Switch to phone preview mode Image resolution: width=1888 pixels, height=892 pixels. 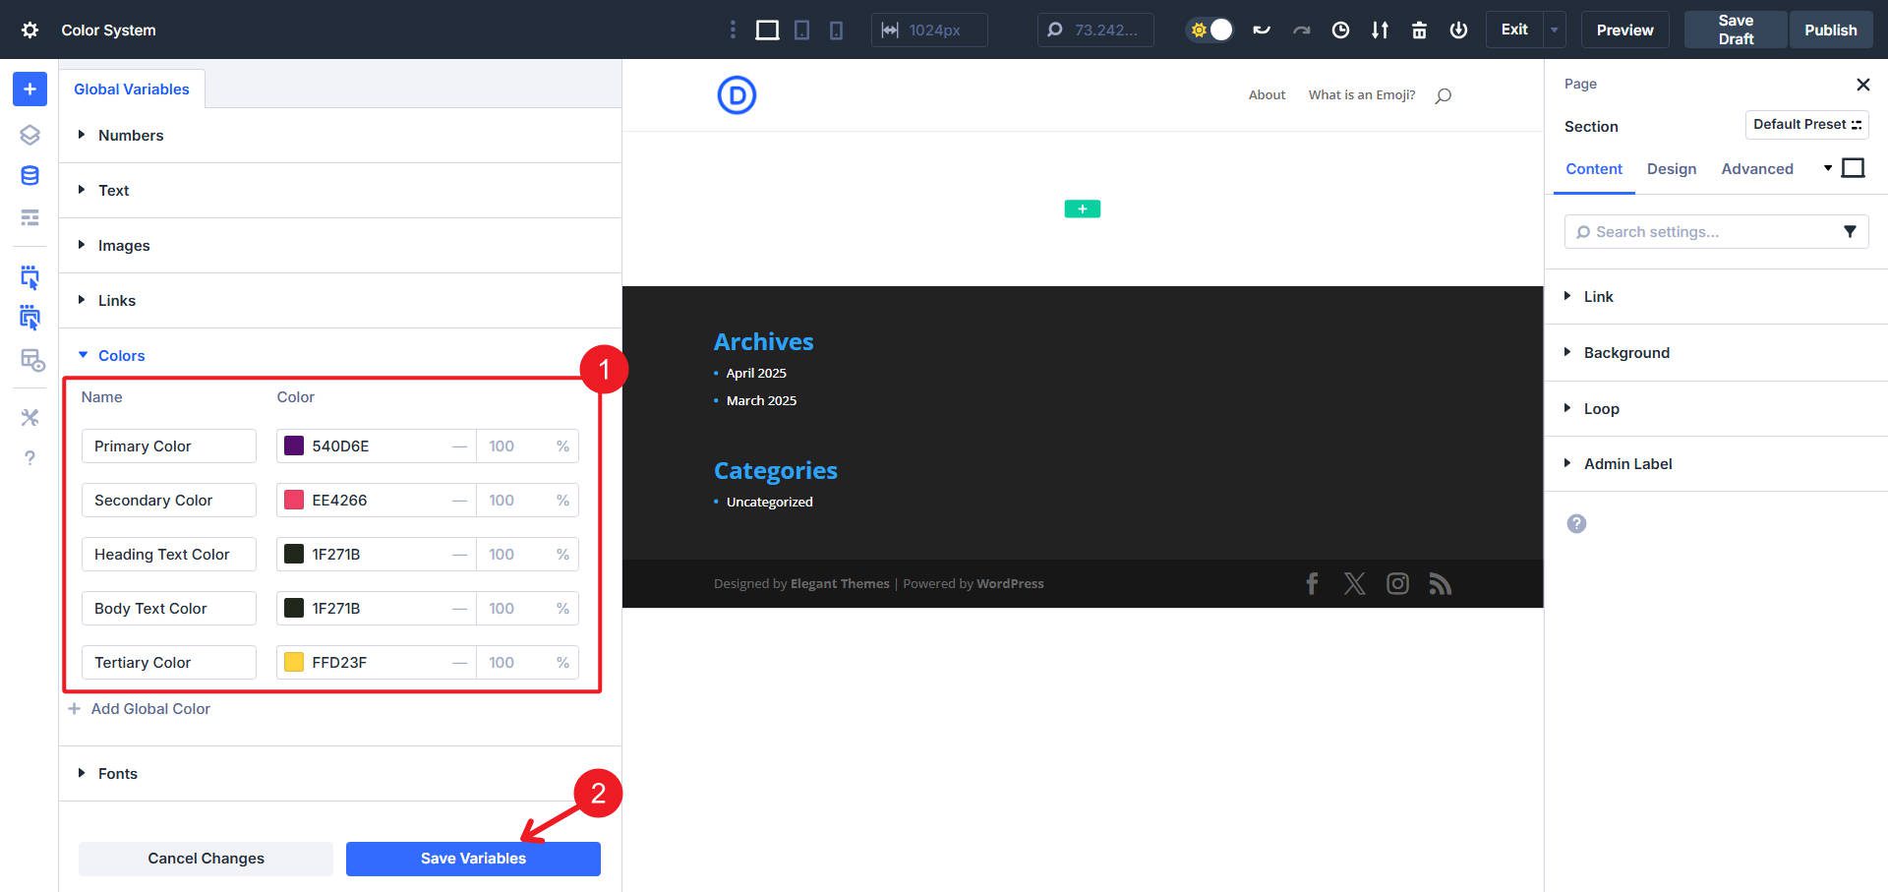click(x=835, y=30)
